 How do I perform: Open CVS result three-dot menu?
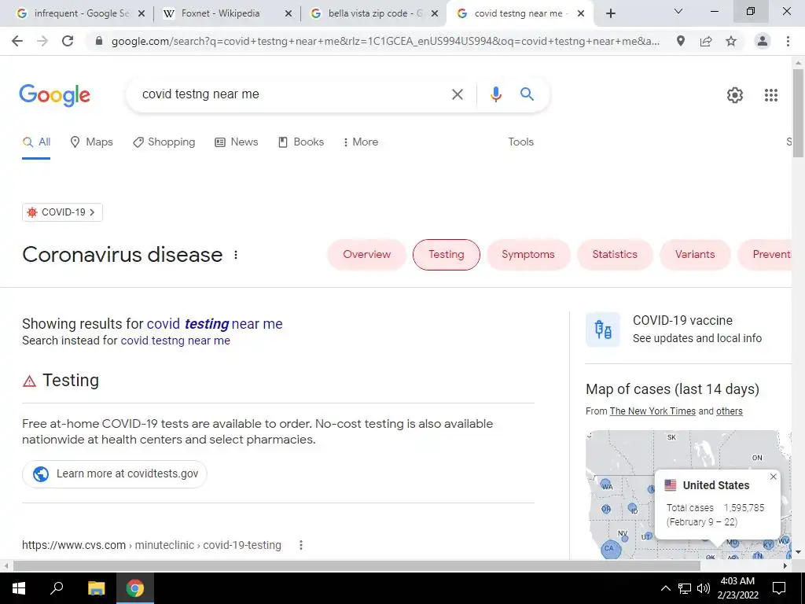pos(301,545)
